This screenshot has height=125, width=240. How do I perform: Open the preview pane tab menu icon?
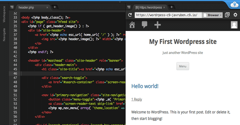pyautogui.click(x=129, y=7)
